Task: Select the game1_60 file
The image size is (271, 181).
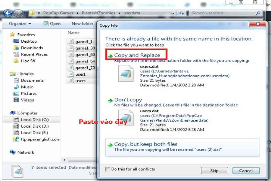Action: pyautogui.click(x=82, y=55)
